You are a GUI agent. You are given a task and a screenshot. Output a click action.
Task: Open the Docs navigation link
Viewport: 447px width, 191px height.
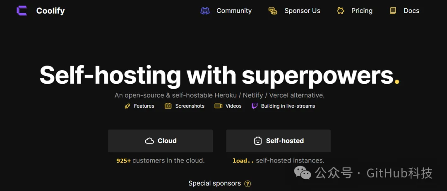411,11
